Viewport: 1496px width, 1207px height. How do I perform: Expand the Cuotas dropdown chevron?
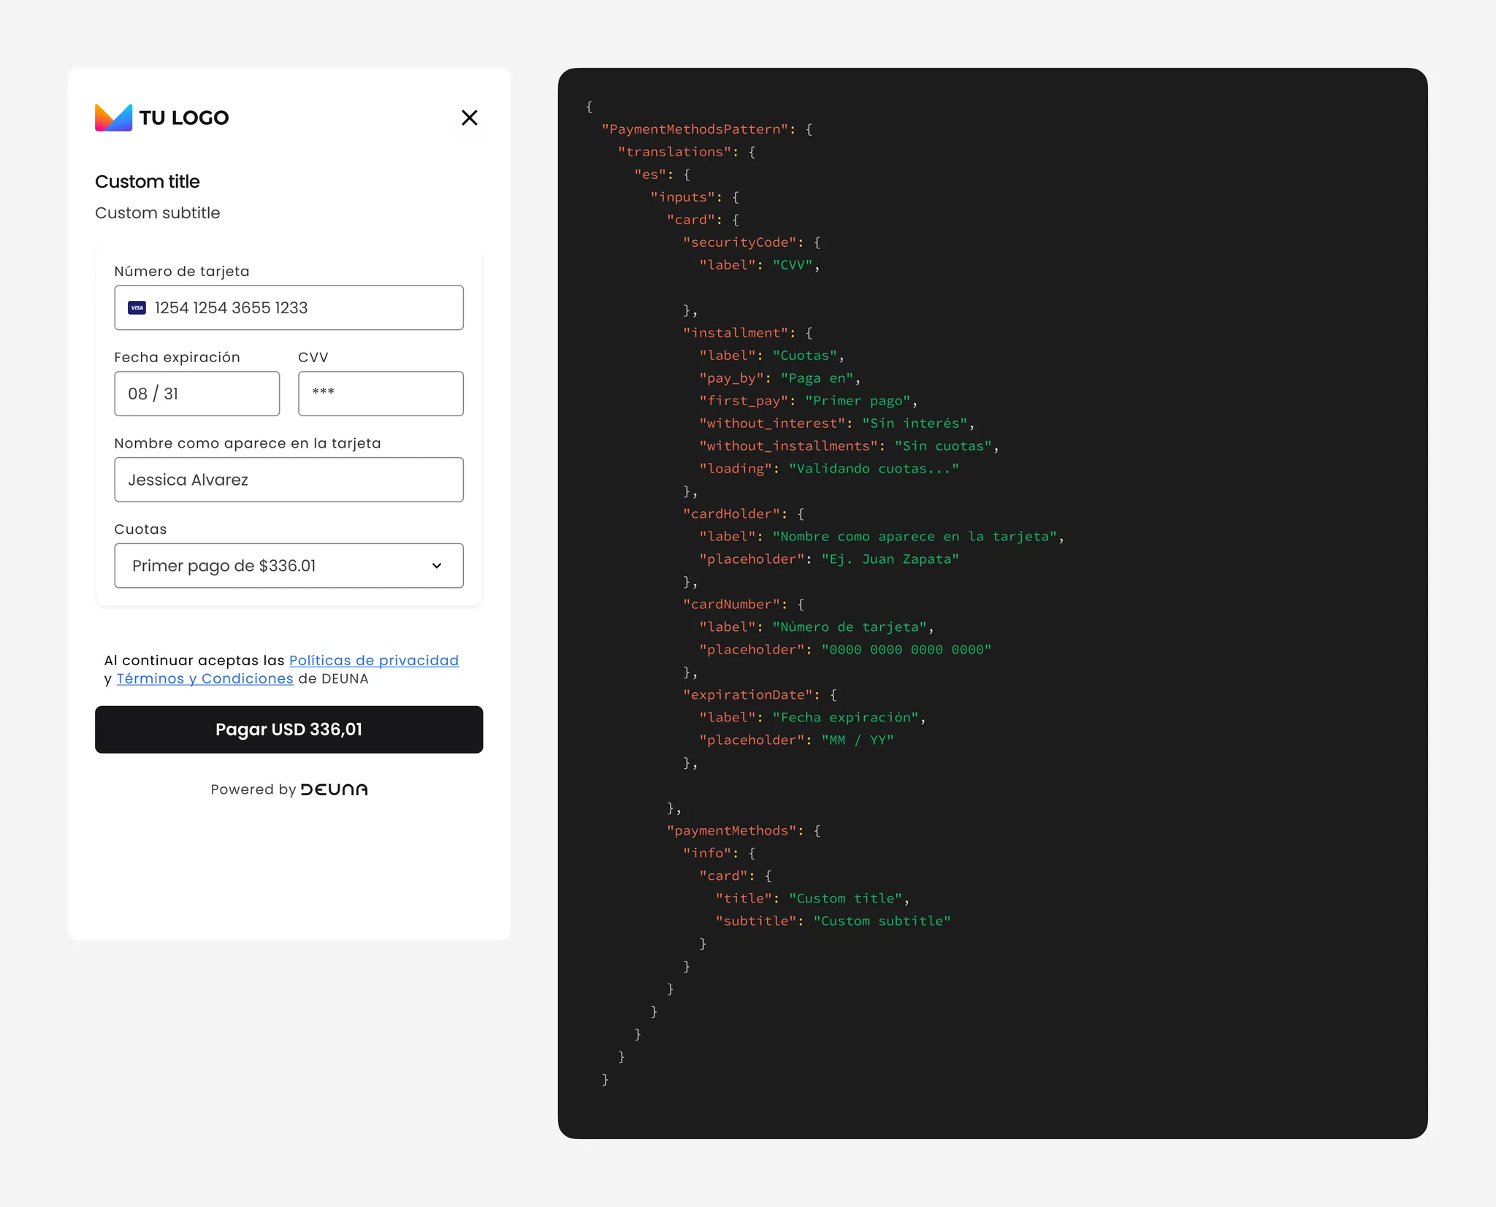point(437,566)
